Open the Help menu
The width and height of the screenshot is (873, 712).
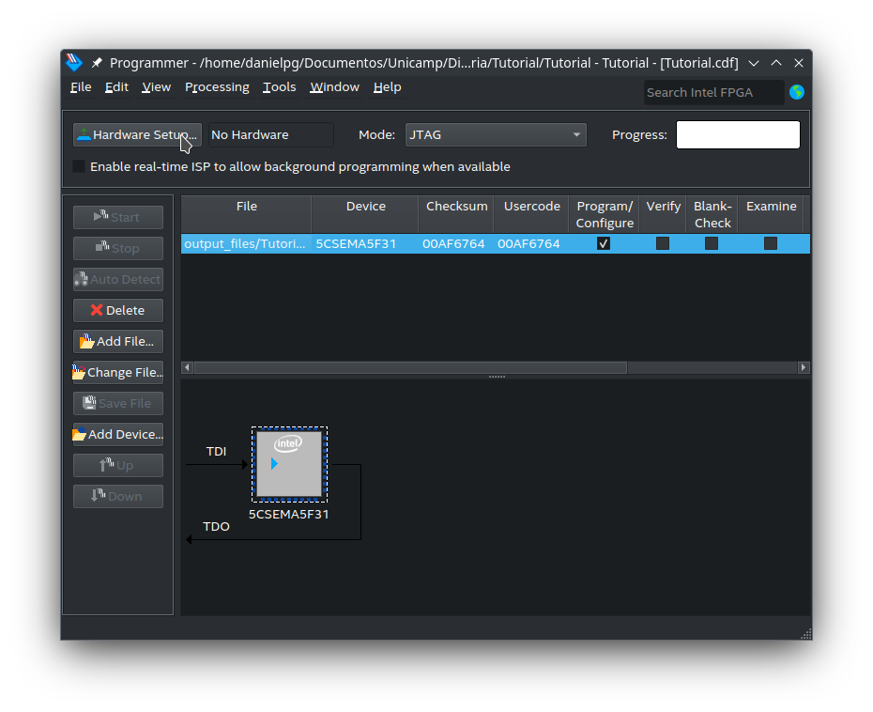(388, 87)
